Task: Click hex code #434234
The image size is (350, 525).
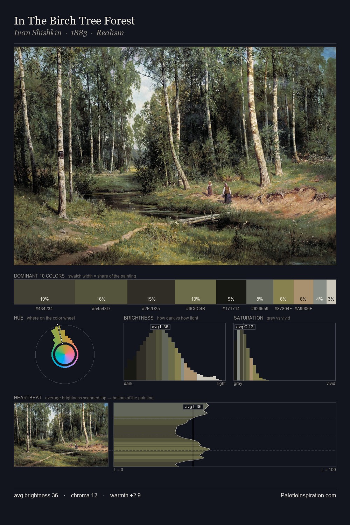Action: point(44,309)
